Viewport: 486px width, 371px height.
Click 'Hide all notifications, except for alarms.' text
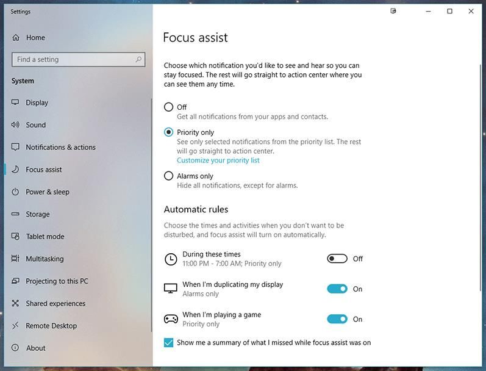[237, 185]
